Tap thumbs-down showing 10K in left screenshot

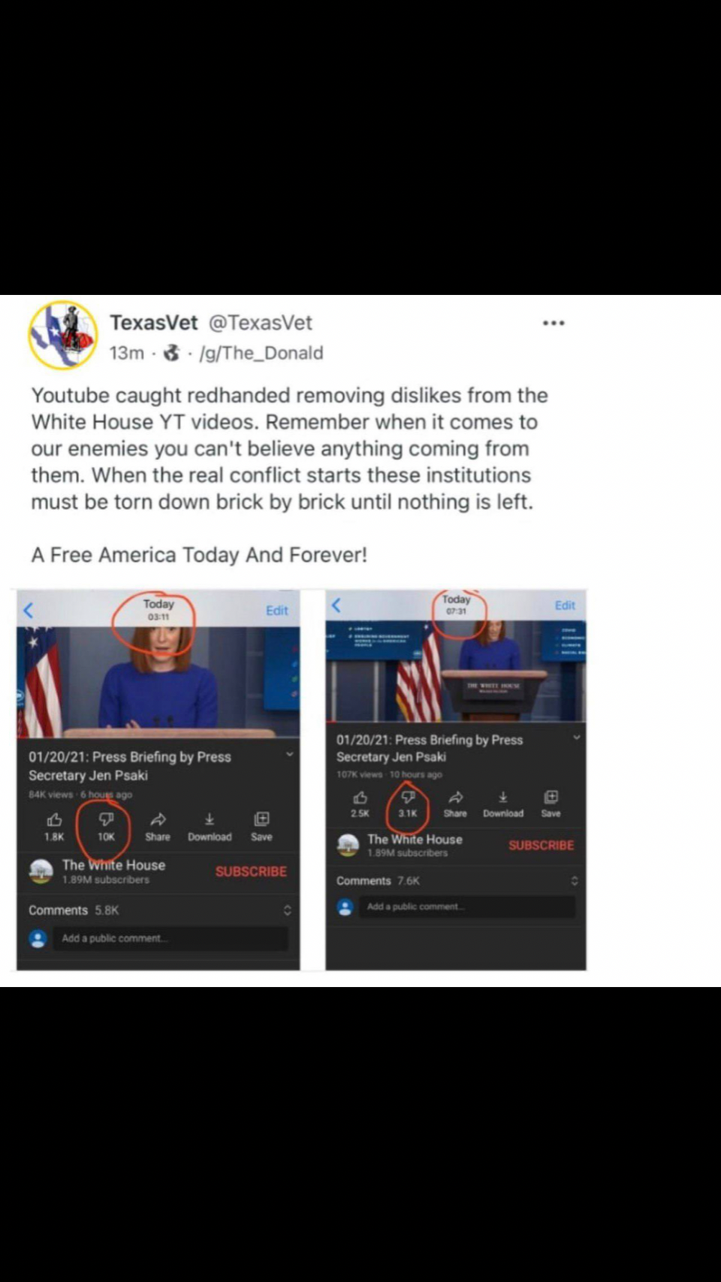pyautogui.click(x=106, y=825)
